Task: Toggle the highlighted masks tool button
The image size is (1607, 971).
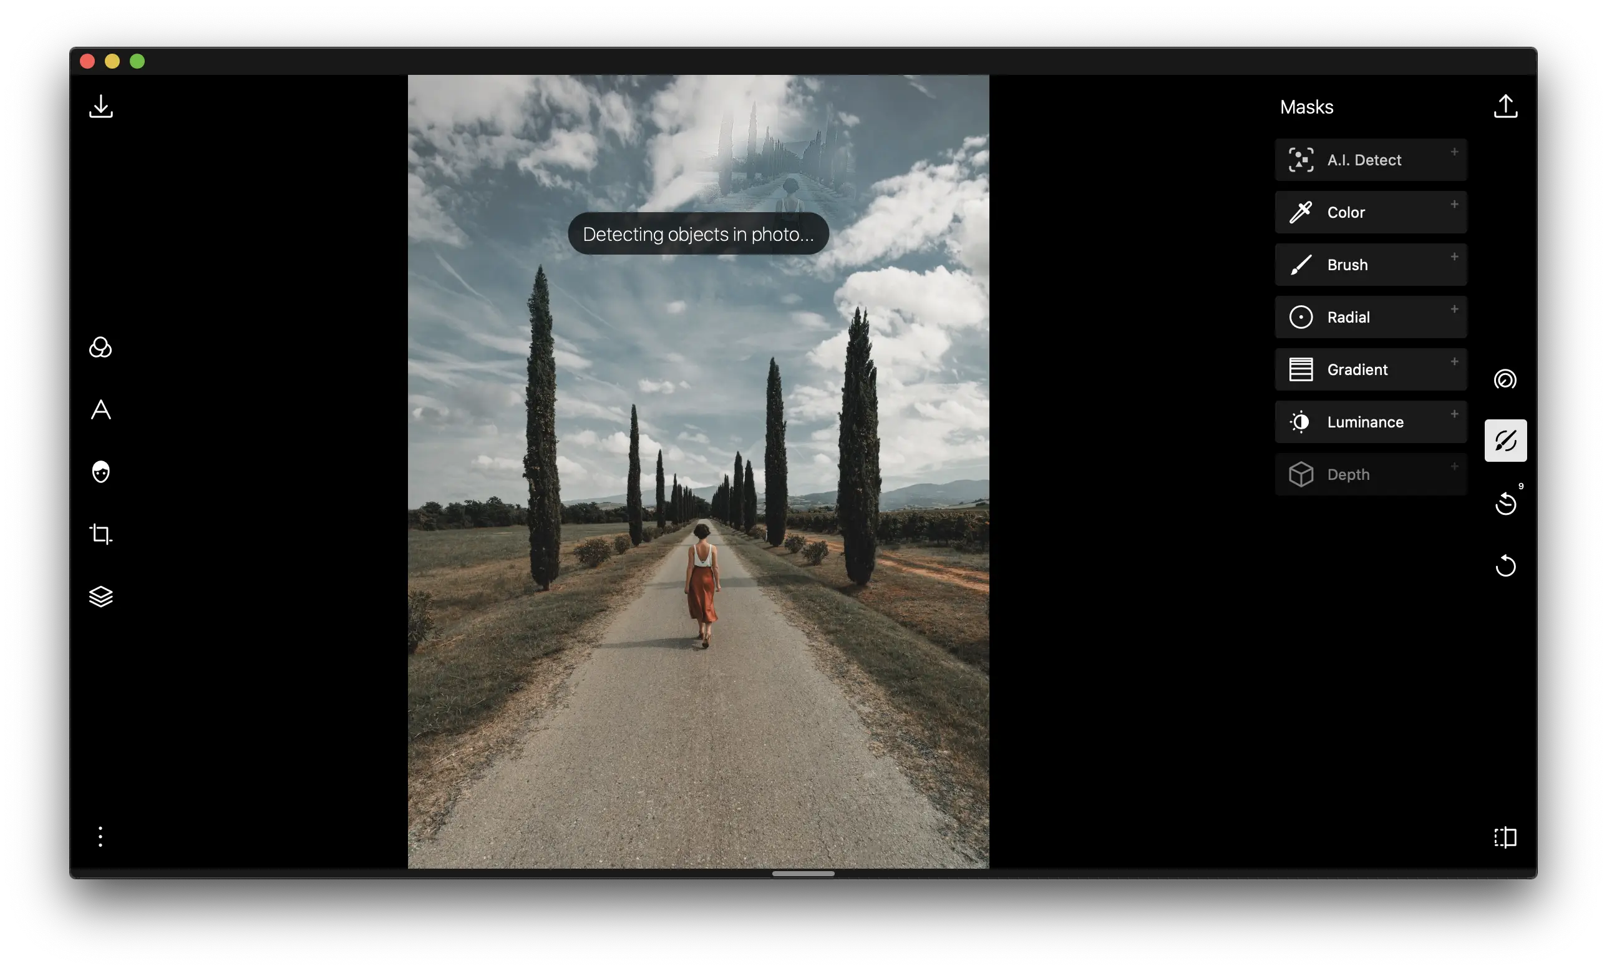Action: point(1505,441)
